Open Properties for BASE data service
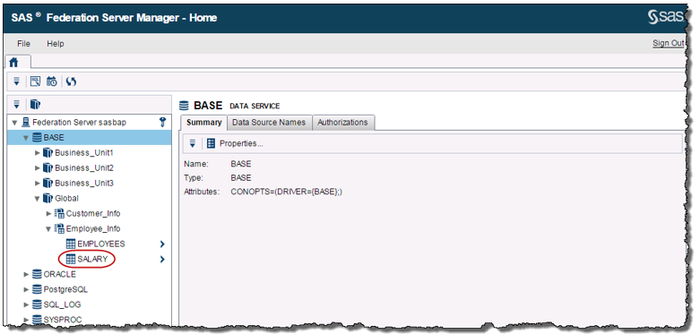Image resolution: width=700 pixels, height=334 pixels. [235, 143]
